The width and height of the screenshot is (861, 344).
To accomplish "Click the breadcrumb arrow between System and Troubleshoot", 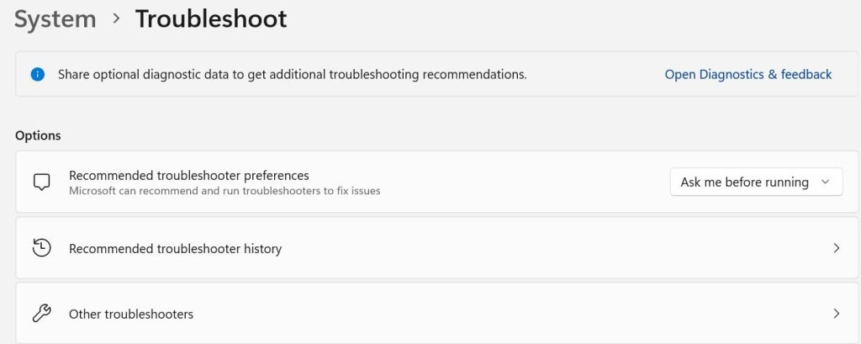I will (116, 19).
